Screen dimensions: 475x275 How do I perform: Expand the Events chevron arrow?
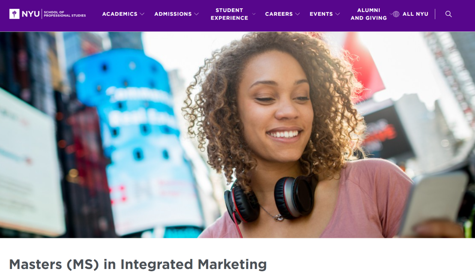338,14
